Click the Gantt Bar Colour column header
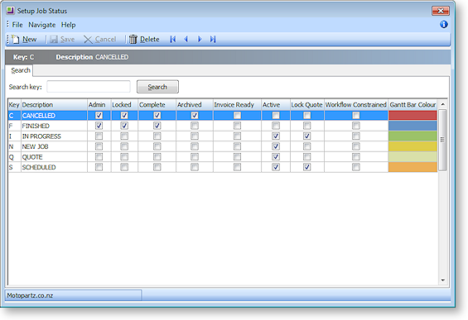468x320 pixels. [x=413, y=105]
